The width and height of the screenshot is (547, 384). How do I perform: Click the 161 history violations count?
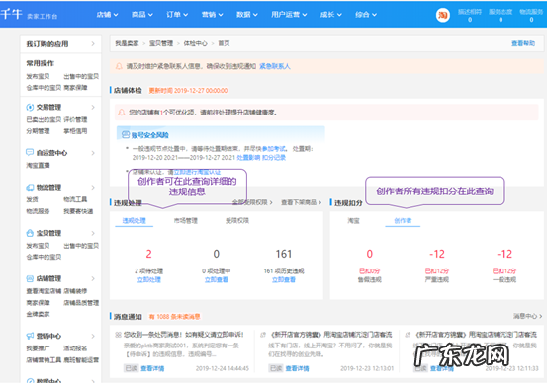point(284,254)
